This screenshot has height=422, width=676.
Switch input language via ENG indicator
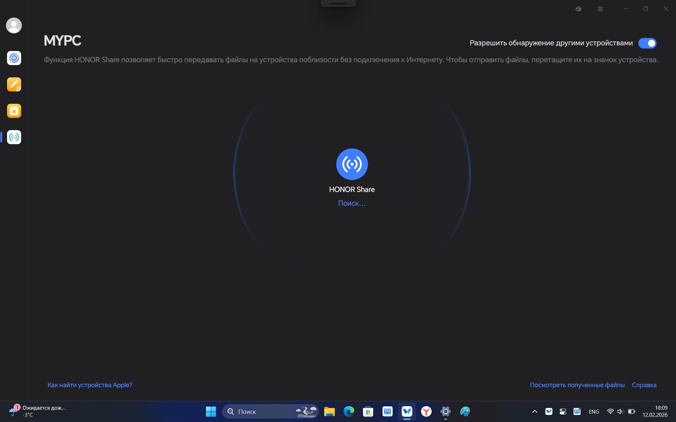click(x=594, y=412)
